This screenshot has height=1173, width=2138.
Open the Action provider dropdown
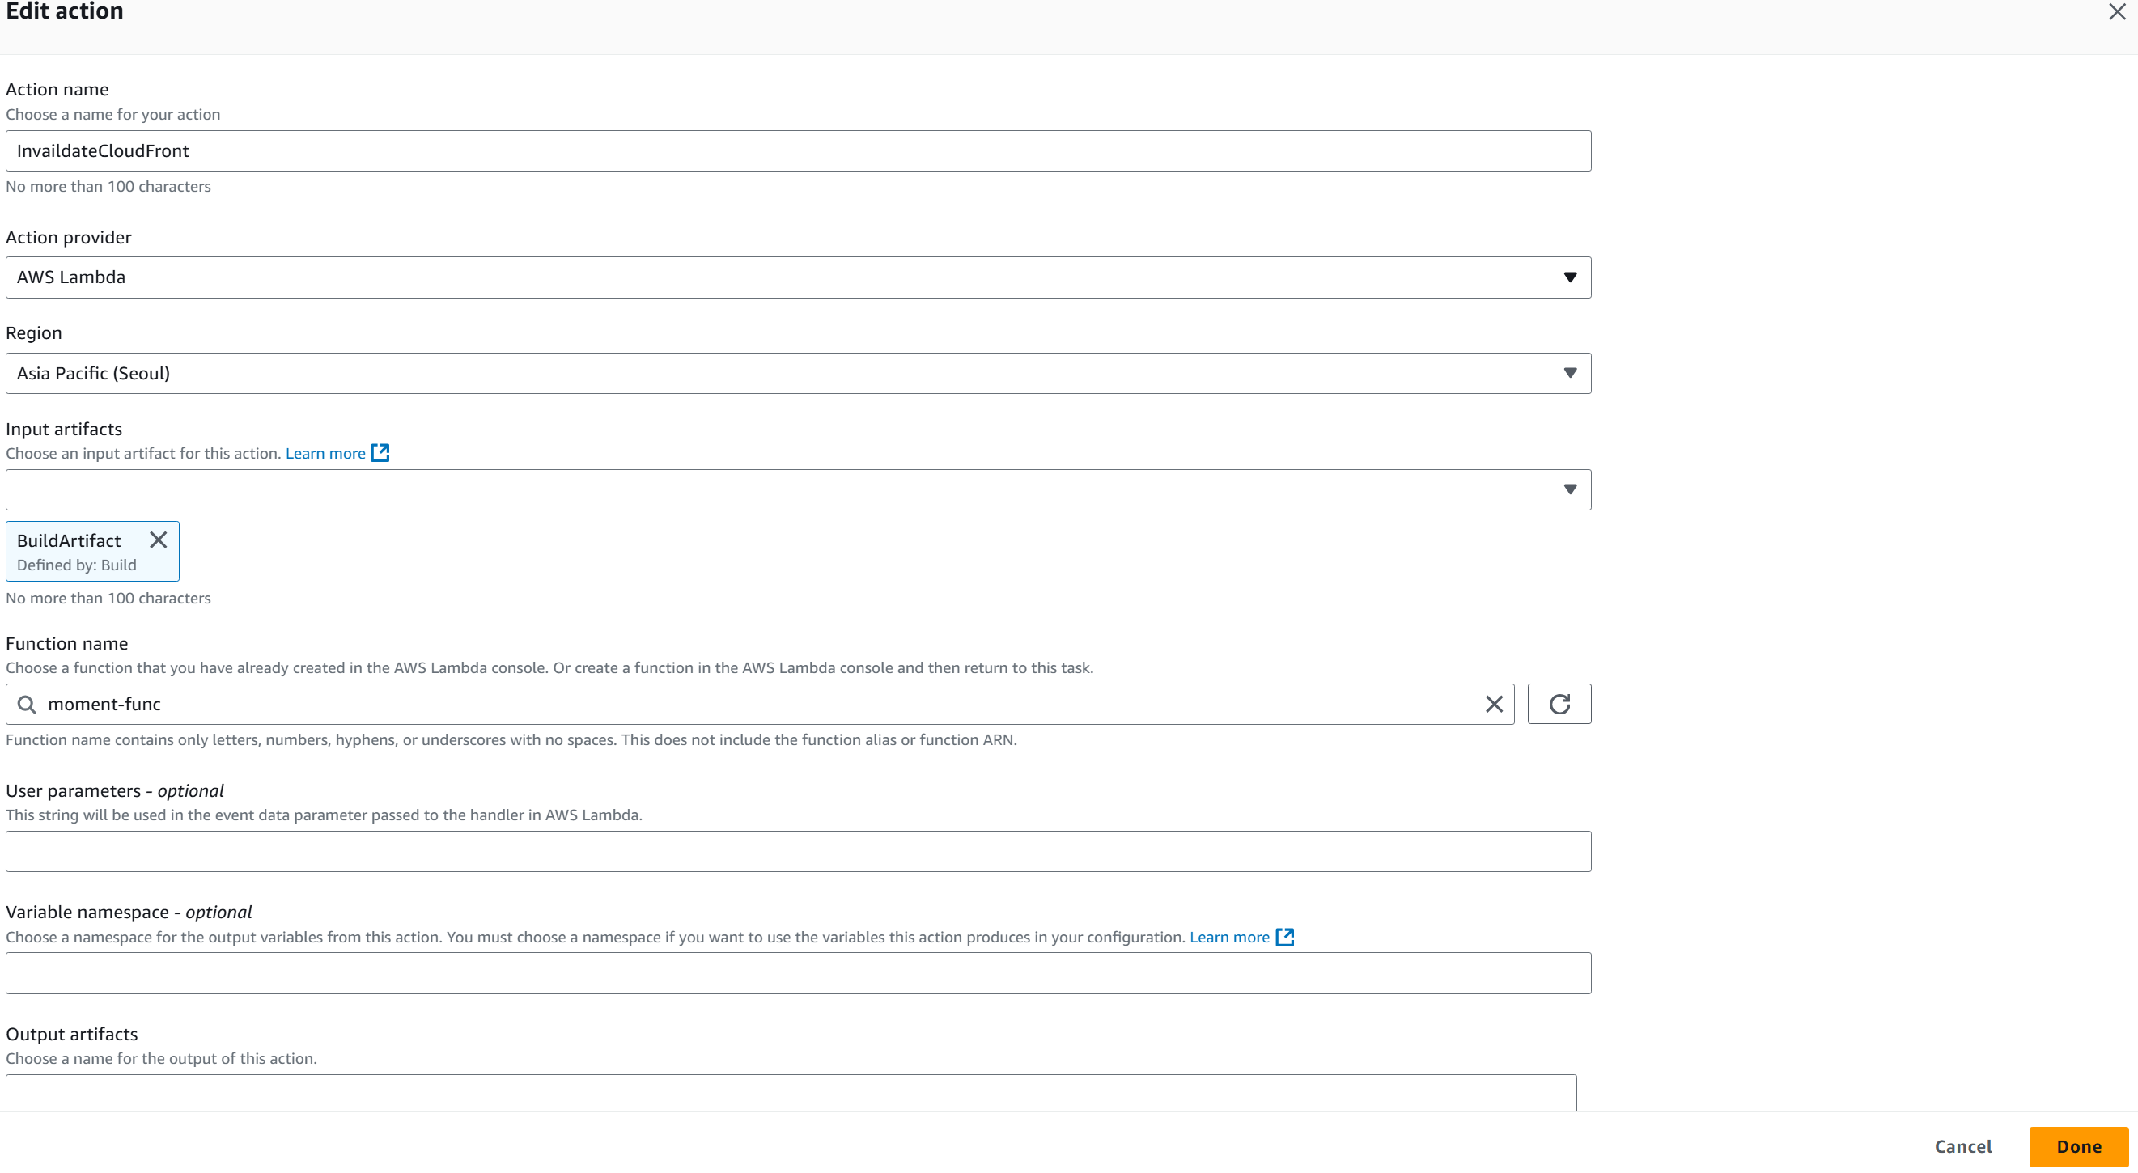799,277
